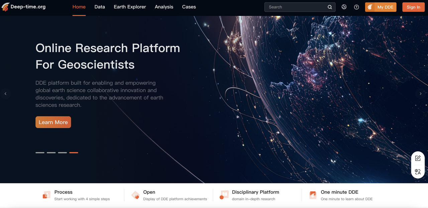This screenshot has height=208, width=428.
Task: Click 'Display of DDE platform achievements' text
Action: point(175,199)
